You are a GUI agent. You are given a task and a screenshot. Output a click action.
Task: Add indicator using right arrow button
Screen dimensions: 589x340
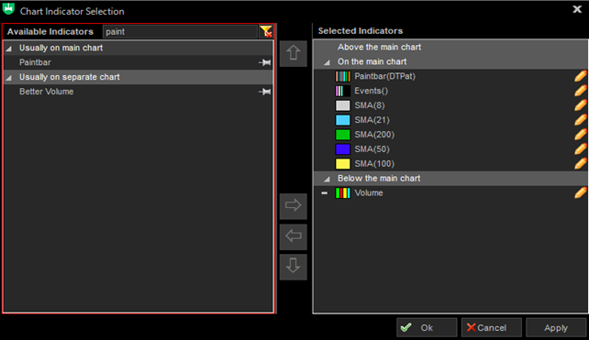click(x=294, y=205)
